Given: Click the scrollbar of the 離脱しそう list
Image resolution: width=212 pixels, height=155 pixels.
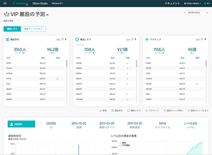Looking at the screenshot, I should (x=137, y=81).
